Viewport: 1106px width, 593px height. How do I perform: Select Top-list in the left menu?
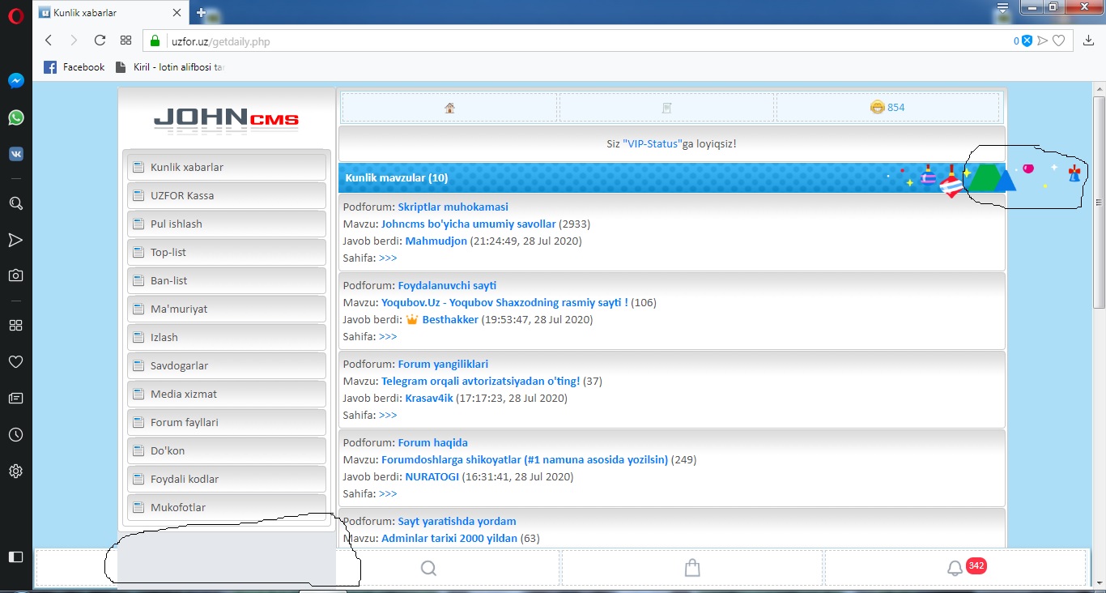click(168, 252)
